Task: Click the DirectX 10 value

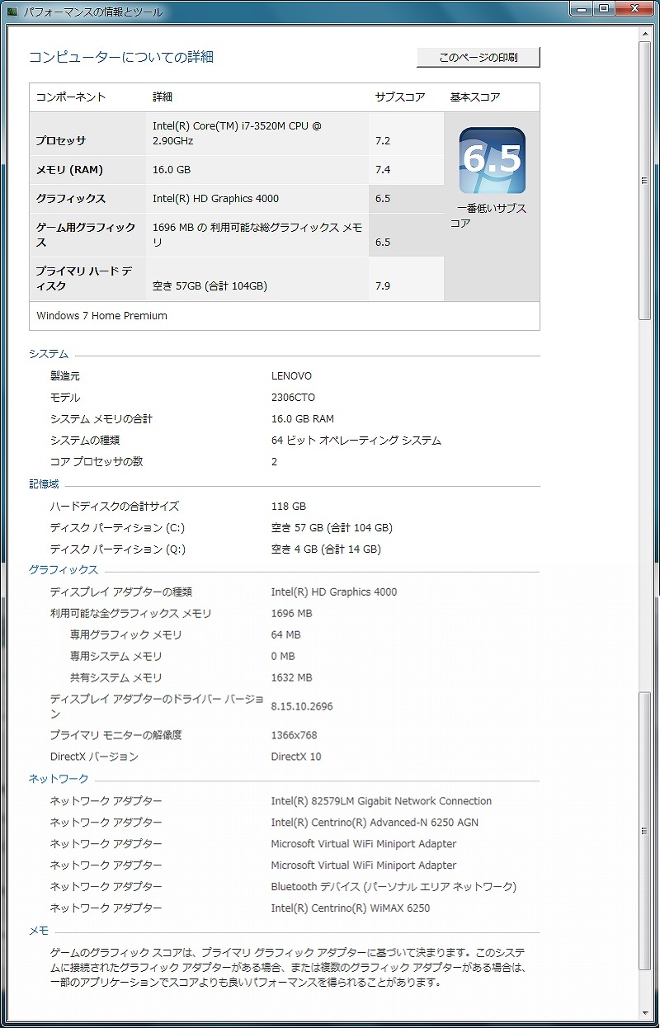Action: [x=296, y=757]
